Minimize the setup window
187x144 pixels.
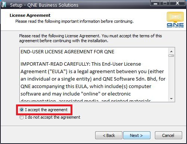[x=155, y=3]
